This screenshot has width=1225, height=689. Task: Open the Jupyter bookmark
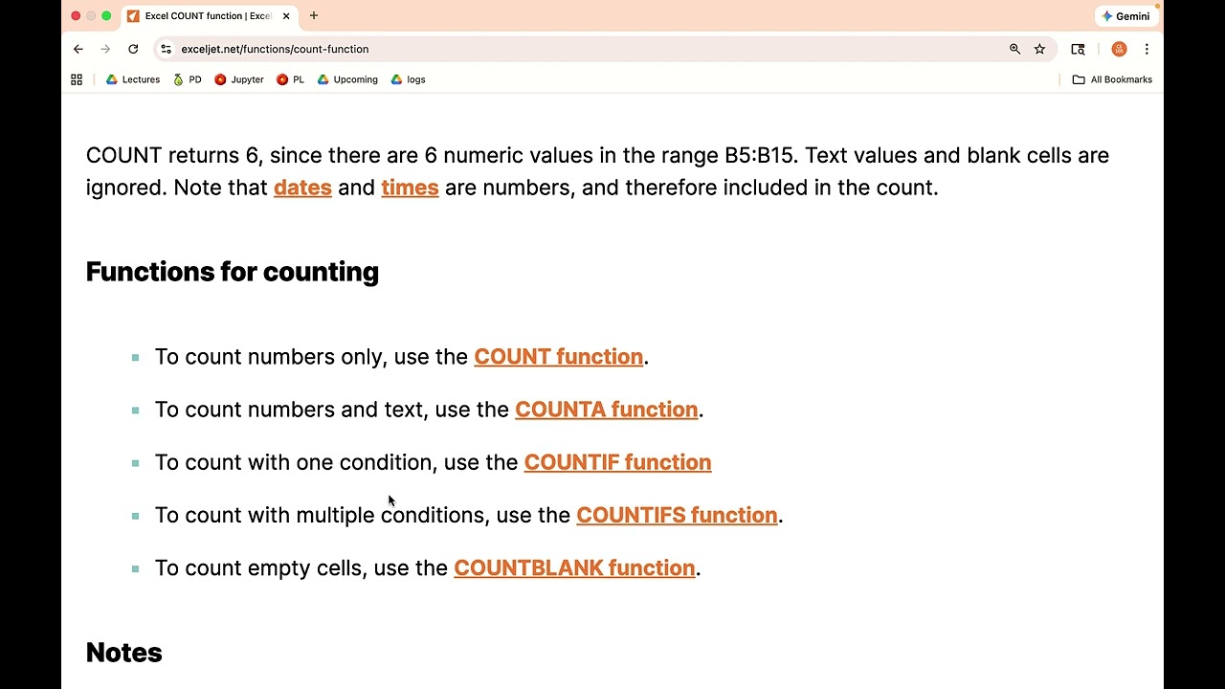click(239, 79)
